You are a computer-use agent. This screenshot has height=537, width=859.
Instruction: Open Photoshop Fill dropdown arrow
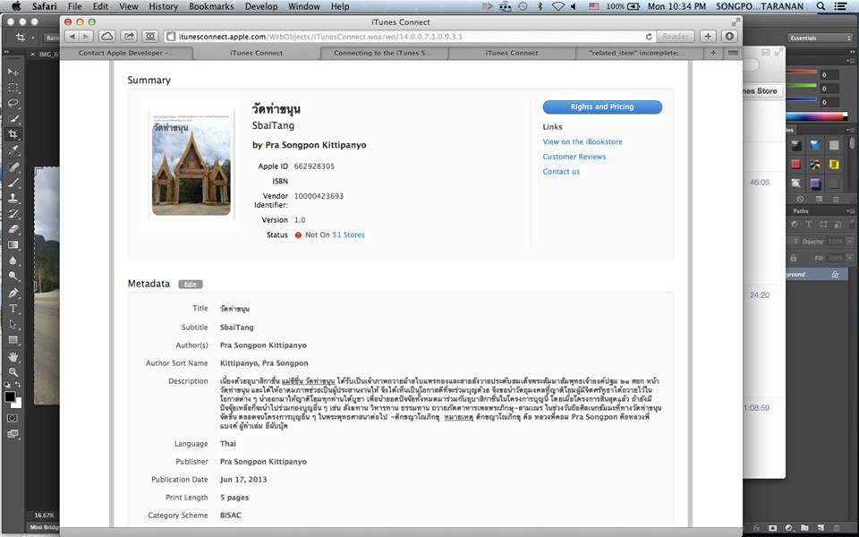pos(849,258)
